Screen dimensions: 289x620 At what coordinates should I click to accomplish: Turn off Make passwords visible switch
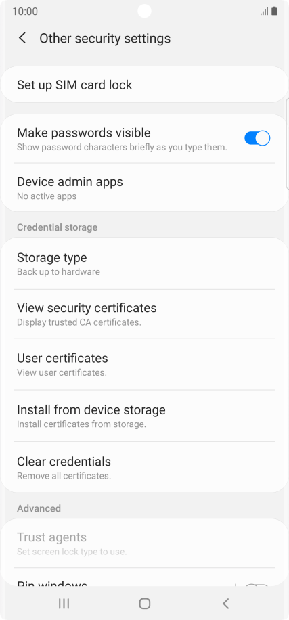[257, 138]
